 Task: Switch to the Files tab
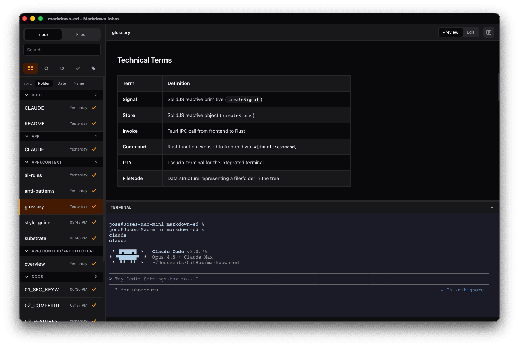(x=80, y=34)
